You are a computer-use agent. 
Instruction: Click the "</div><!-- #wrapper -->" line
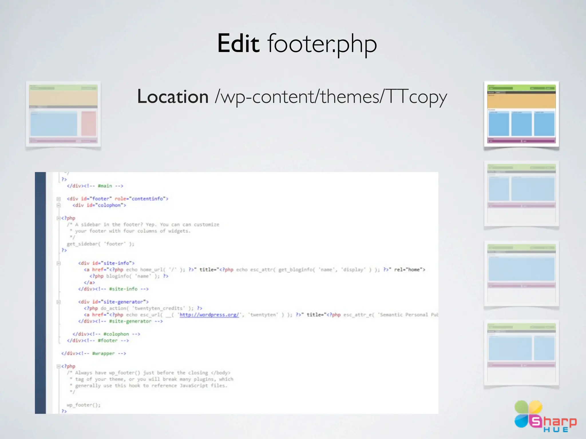click(x=94, y=354)
